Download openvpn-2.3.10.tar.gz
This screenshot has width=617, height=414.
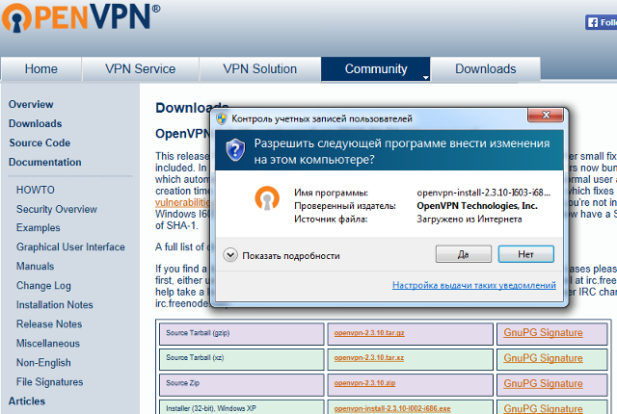369,333
